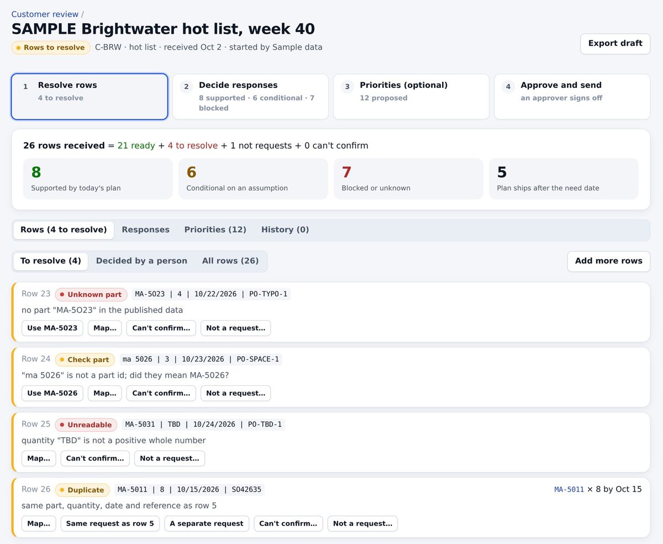Open Map… on row 23
Screen dimensions: 663x544
tap(105, 328)
